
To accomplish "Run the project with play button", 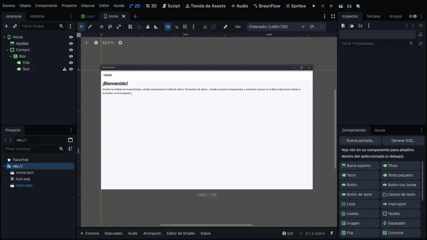I will [x=314, y=6].
